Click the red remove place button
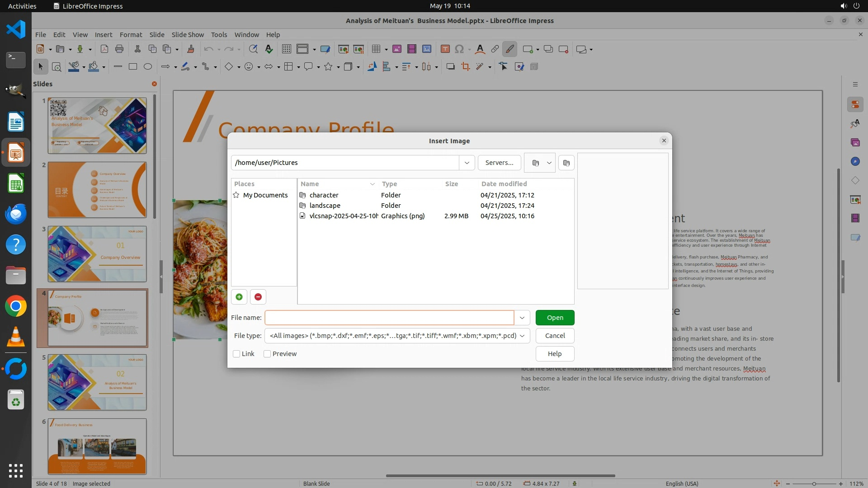Image resolution: width=868 pixels, height=488 pixels. (258, 297)
